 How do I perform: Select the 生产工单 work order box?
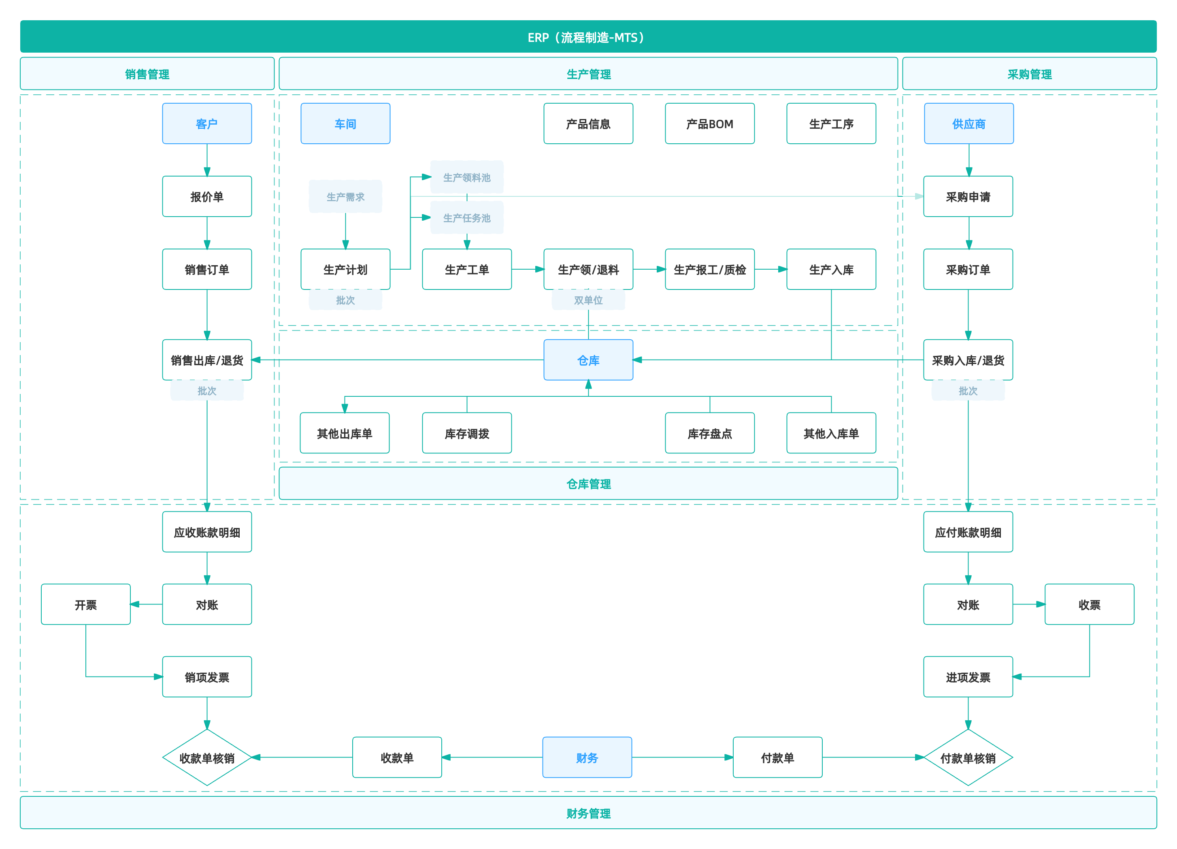[x=466, y=269]
